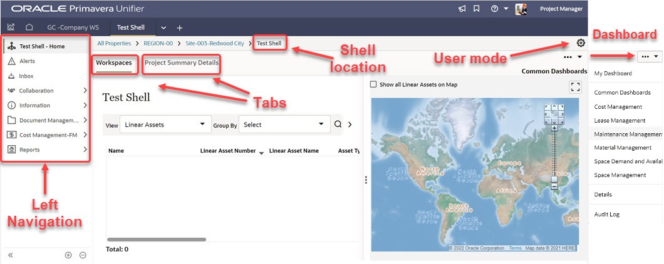Switch to Project Summary Details tab

click(182, 63)
